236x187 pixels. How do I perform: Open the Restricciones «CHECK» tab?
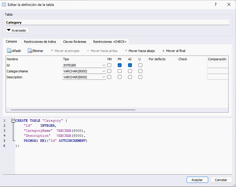(109, 42)
